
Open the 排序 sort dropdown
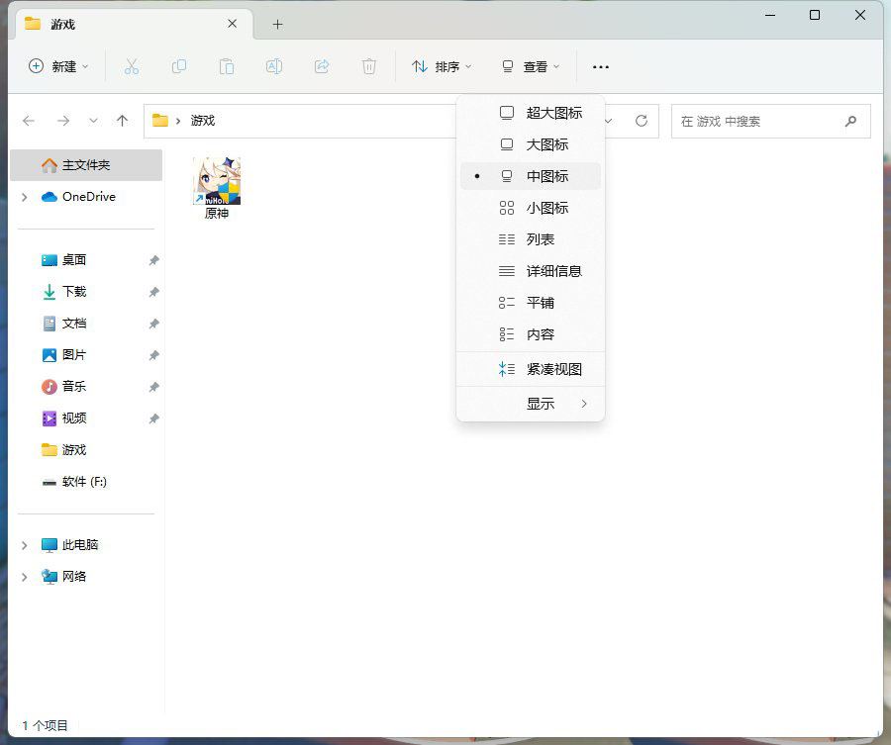(442, 66)
